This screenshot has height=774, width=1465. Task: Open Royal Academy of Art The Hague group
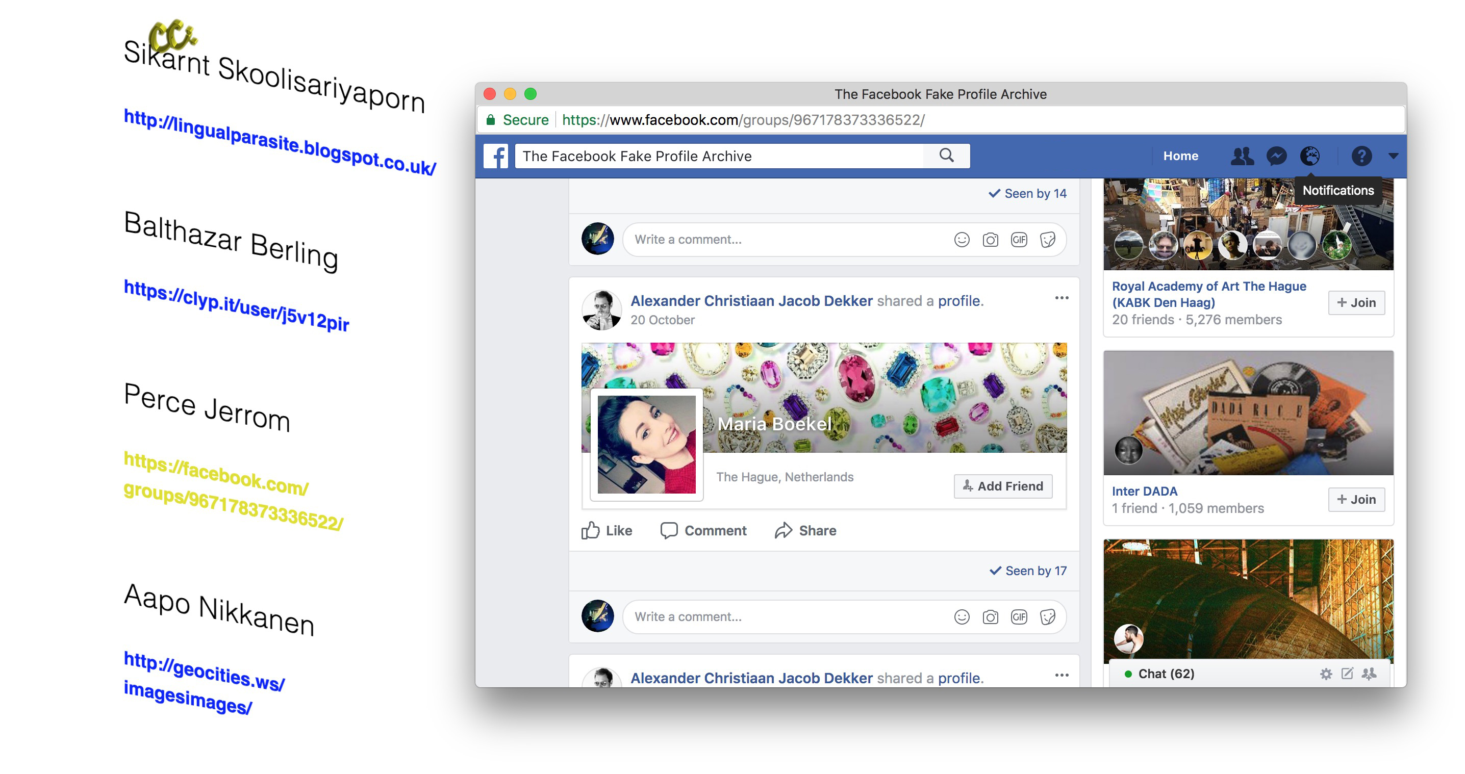[1208, 294]
